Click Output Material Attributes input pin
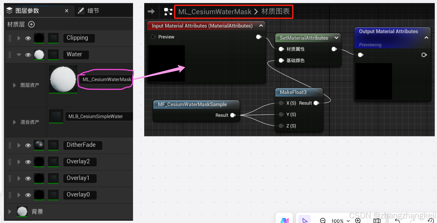 point(360,55)
